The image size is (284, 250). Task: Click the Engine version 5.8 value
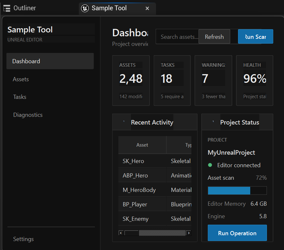tap(263, 216)
